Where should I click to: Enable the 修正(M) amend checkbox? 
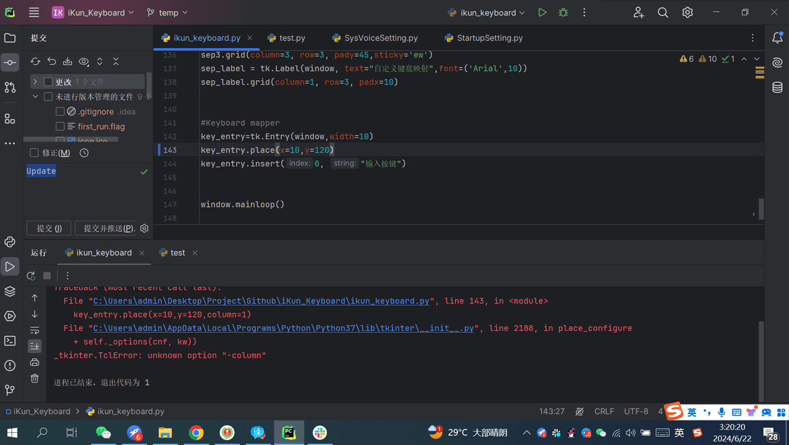click(35, 153)
